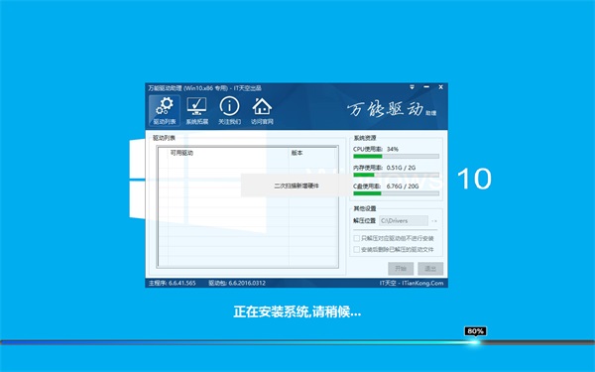Click the CPU使用率 progress bar
This screenshot has width=595, height=372.
(x=396, y=156)
